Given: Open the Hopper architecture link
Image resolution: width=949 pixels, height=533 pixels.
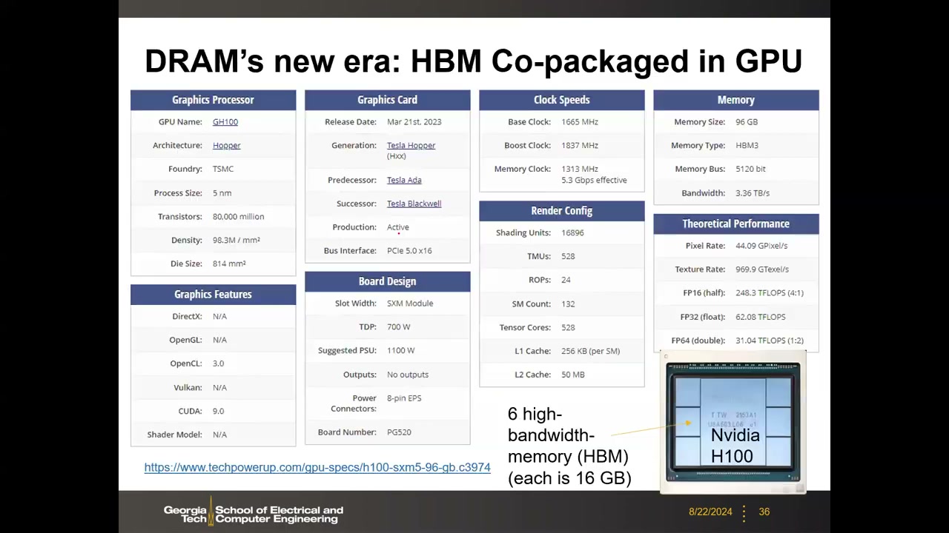Looking at the screenshot, I should pos(227,145).
